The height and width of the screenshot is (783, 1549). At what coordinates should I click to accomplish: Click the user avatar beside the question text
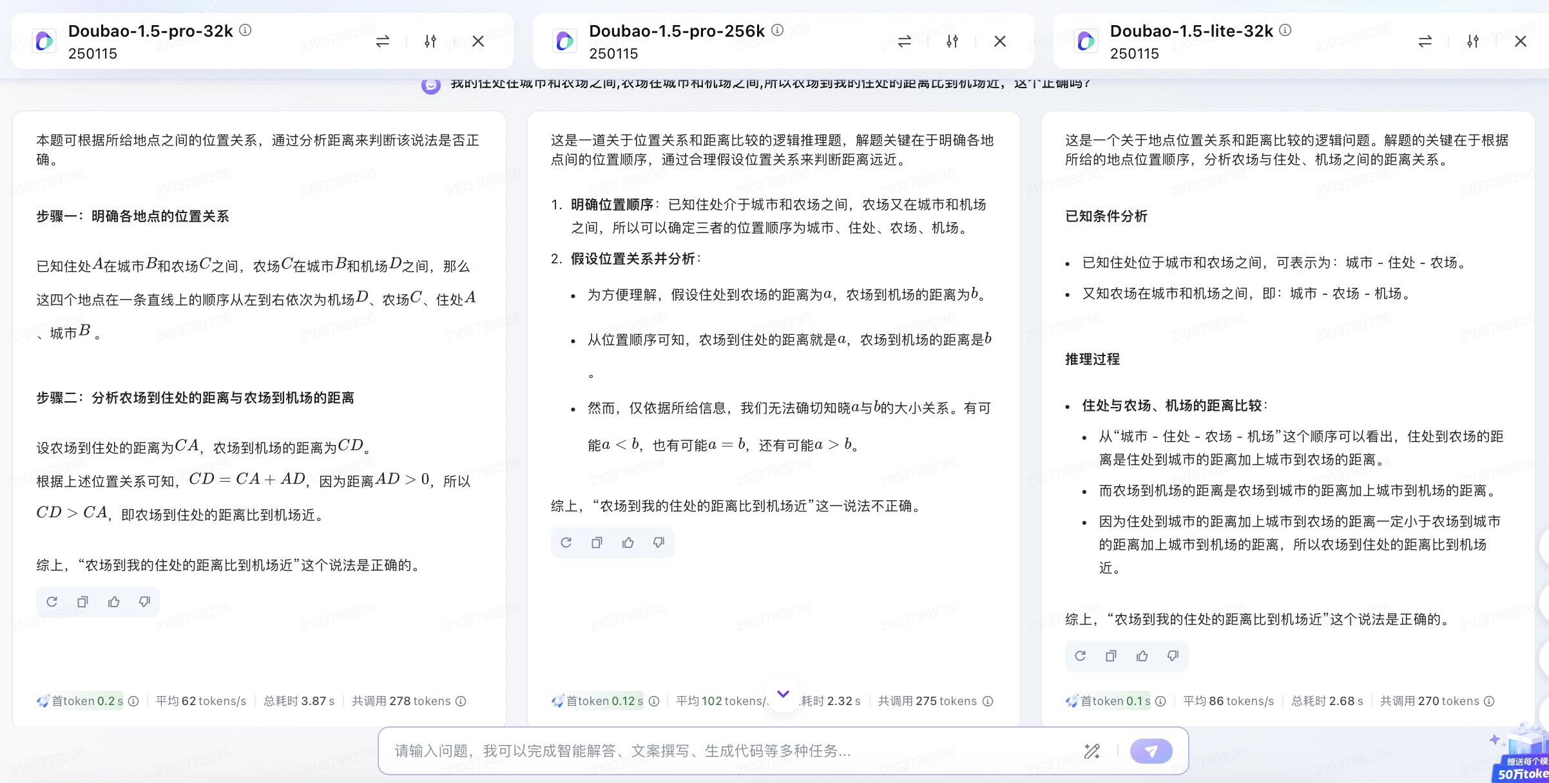pos(431,84)
